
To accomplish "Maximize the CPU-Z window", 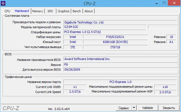I will coord(164,3).
